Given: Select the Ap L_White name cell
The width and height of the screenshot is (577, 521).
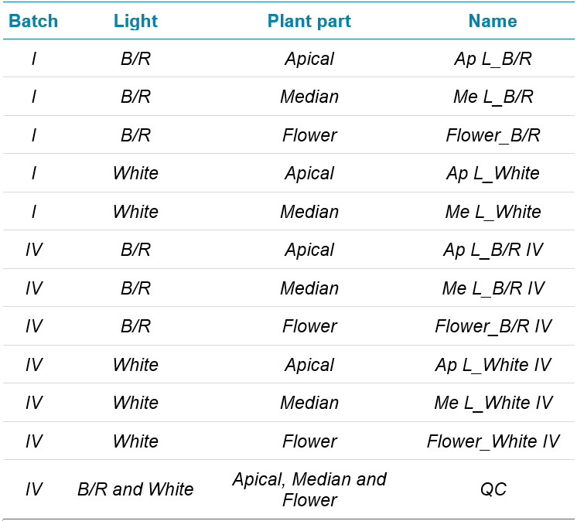Looking at the screenshot, I should (493, 173).
